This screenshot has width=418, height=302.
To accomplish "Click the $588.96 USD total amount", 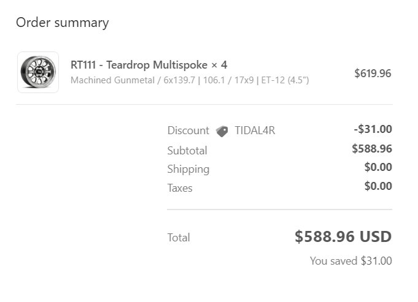I will pyautogui.click(x=343, y=236).
